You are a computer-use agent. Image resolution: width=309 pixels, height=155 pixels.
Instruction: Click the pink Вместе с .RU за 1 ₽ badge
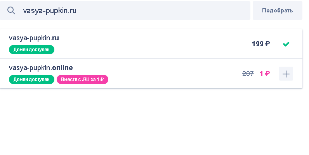pyautogui.click(x=82, y=79)
